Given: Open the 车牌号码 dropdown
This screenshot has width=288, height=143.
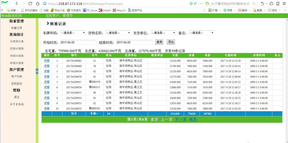Looking at the screenshot, I should pyautogui.click(x=73, y=33).
